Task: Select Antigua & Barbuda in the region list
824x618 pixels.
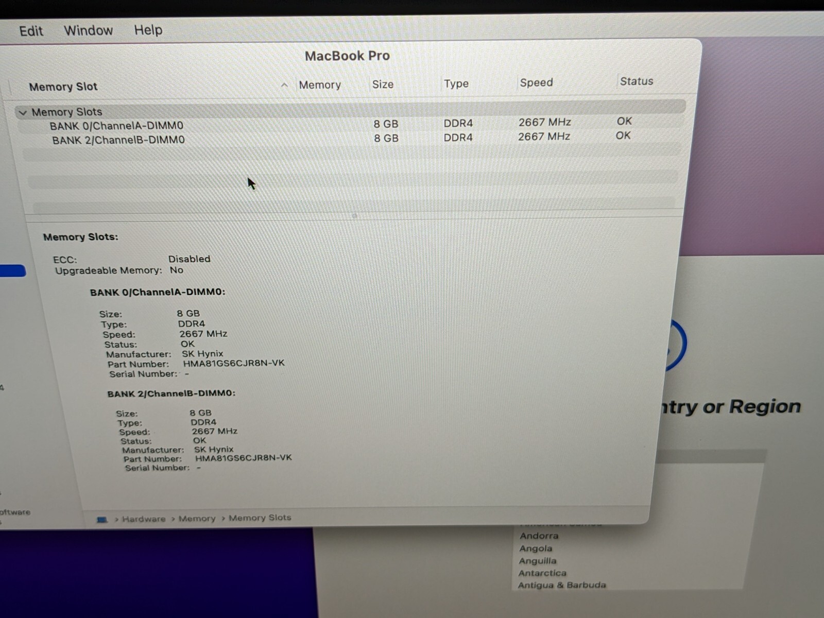Action: pos(562,585)
